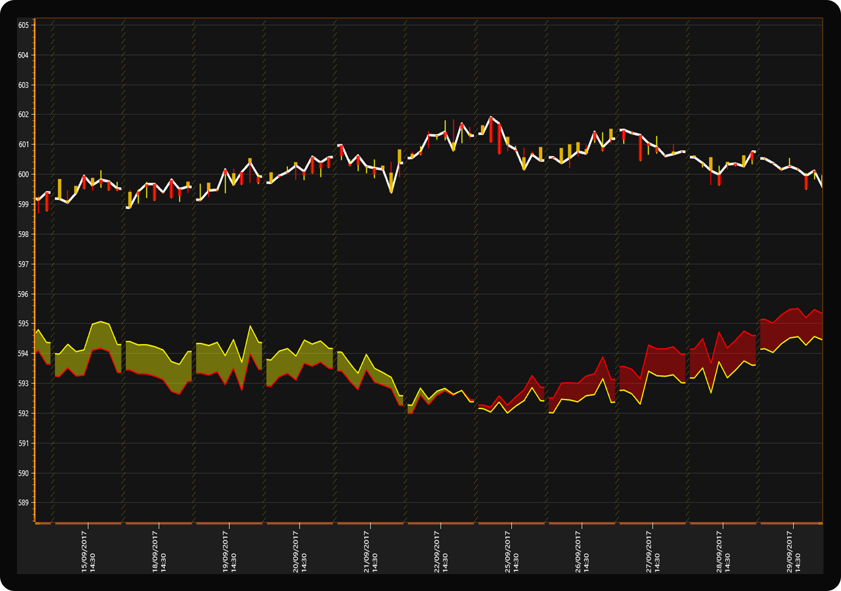
Task: Click the 27/09/2017 14:30 date label
Action: 652,551
